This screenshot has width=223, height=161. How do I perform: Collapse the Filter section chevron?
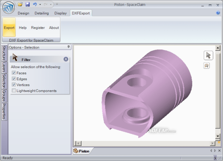tap(66, 59)
